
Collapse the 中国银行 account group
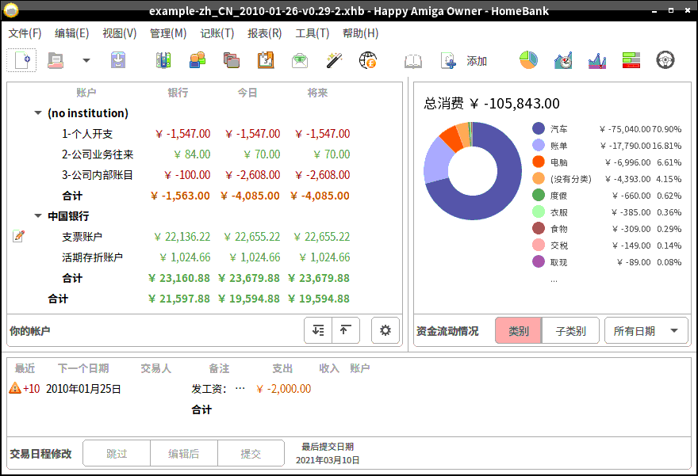tap(38, 216)
